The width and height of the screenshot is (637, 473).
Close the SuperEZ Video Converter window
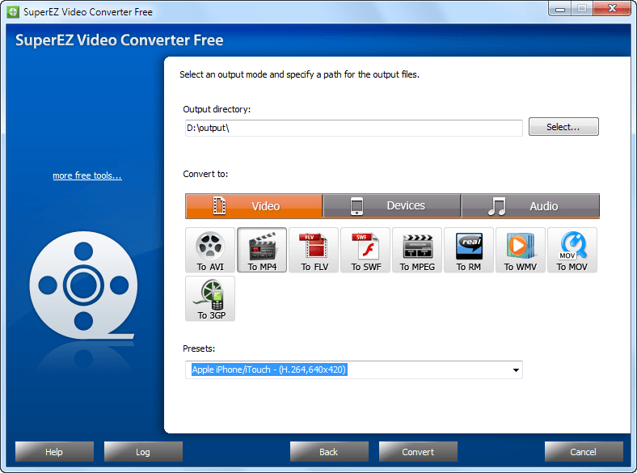(x=612, y=9)
